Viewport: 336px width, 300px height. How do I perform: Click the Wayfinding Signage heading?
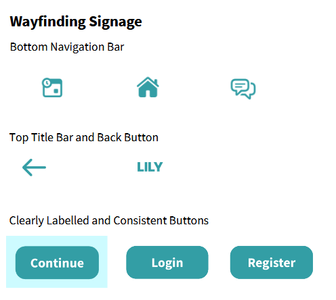76,22
